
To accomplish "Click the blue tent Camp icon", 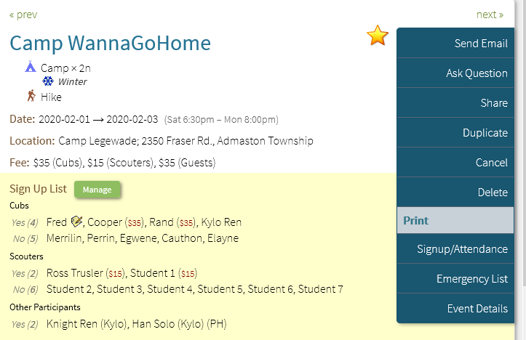I will click(x=31, y=67).
